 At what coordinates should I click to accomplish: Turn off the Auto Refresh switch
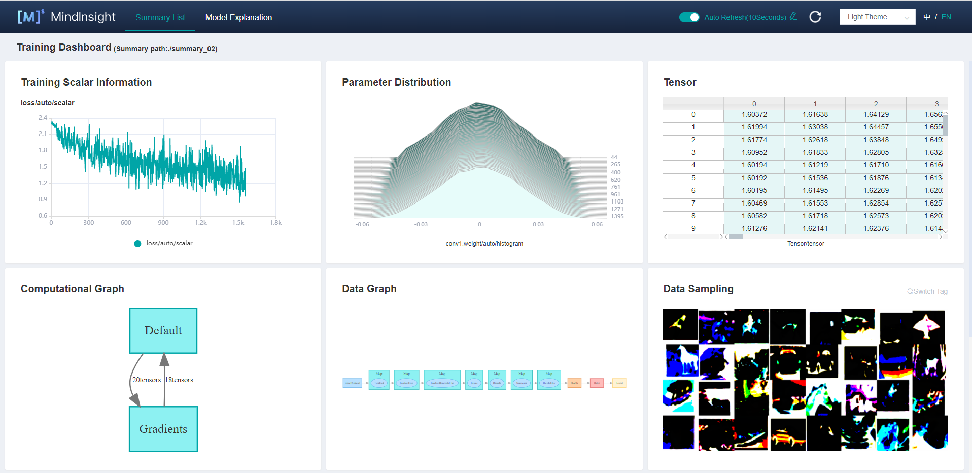pos(689,17)
